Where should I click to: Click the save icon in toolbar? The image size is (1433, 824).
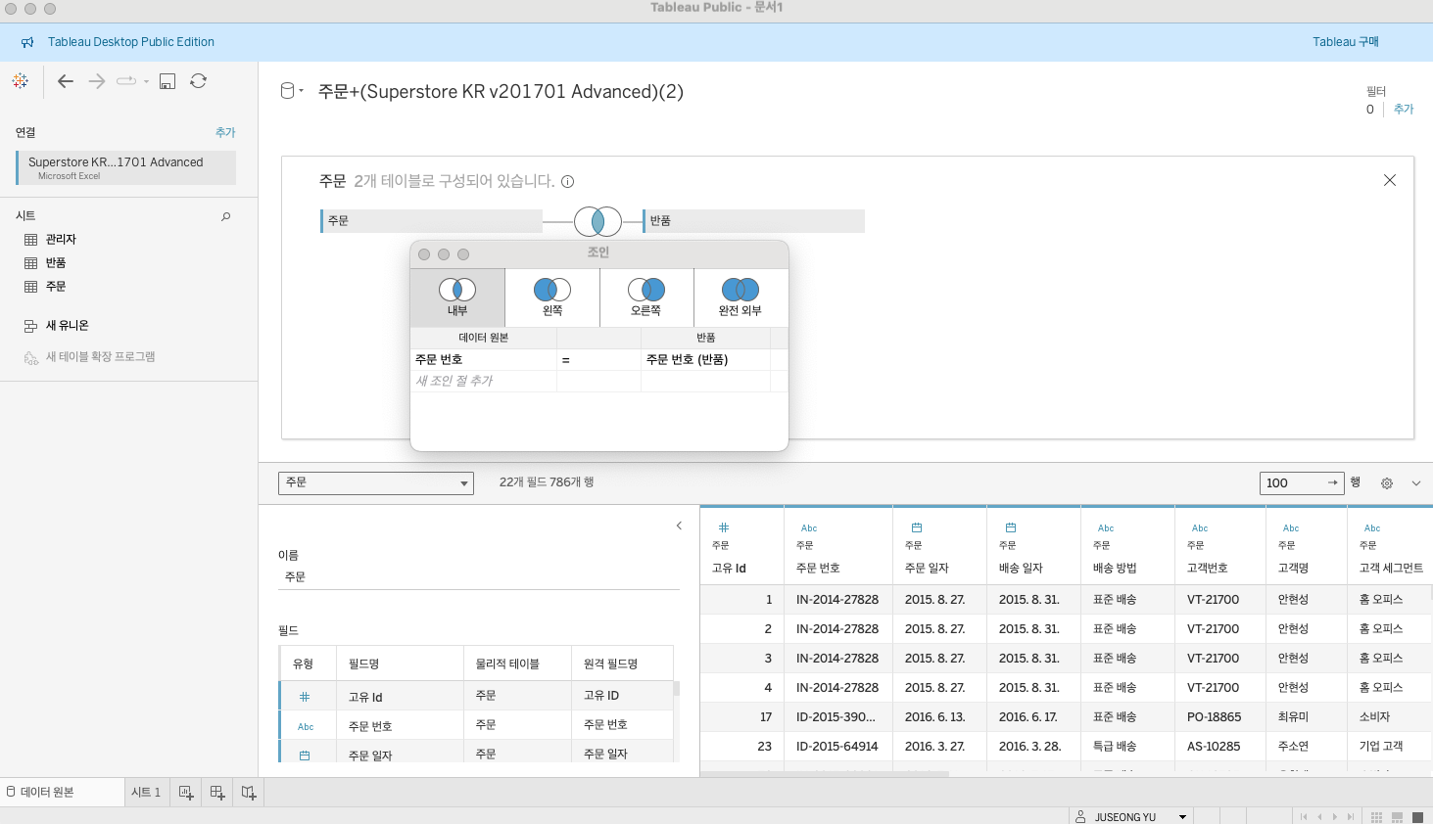pyautogui.click(x=167, y=81)
